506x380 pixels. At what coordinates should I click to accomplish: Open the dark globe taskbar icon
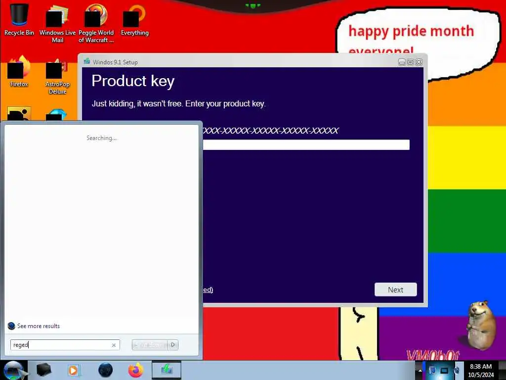105,370
